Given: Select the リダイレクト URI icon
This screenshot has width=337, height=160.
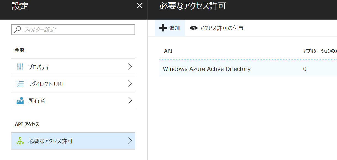Looking at the screenshot, I should pos(20,84).
